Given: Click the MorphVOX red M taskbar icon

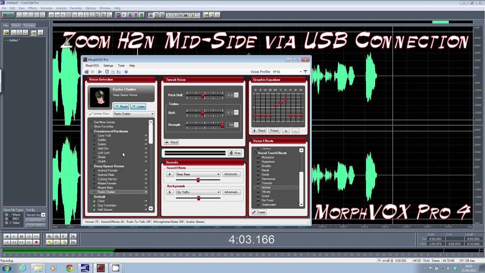Looking at the screenshot, I should [100, 268].
